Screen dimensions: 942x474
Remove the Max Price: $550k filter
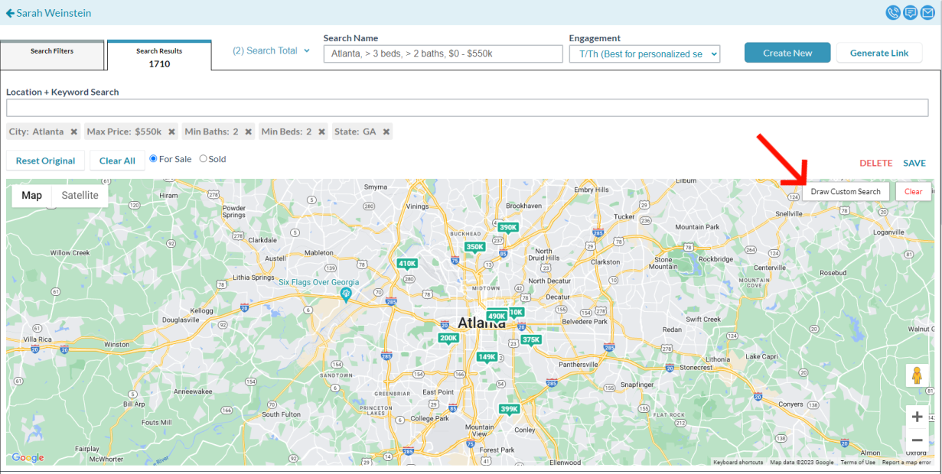pyautogui.click(x=171, y=131)
